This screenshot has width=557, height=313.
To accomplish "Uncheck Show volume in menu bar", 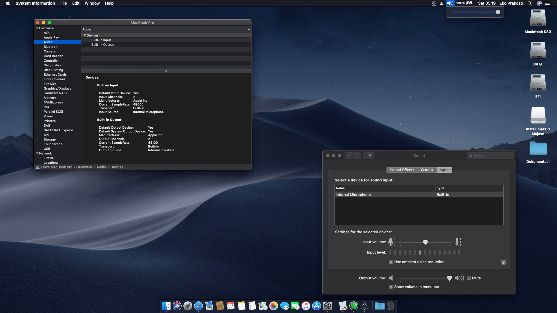I will click(391, 287).
